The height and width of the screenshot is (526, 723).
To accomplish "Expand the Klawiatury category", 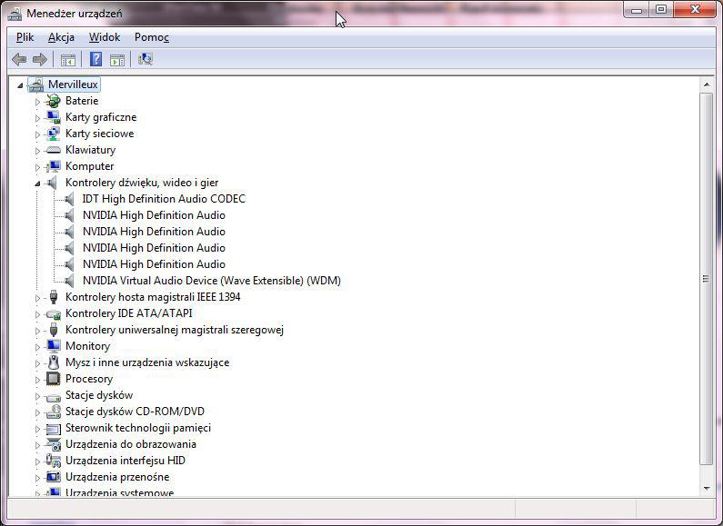I will pyautogui.click(x=37, y=151).
